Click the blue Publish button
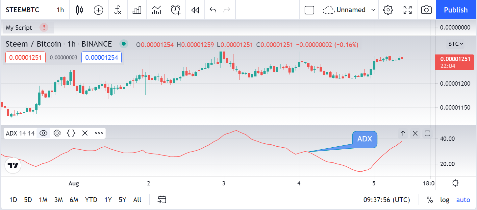The height and width of the screenshot is (210, 477). [456, 10]
